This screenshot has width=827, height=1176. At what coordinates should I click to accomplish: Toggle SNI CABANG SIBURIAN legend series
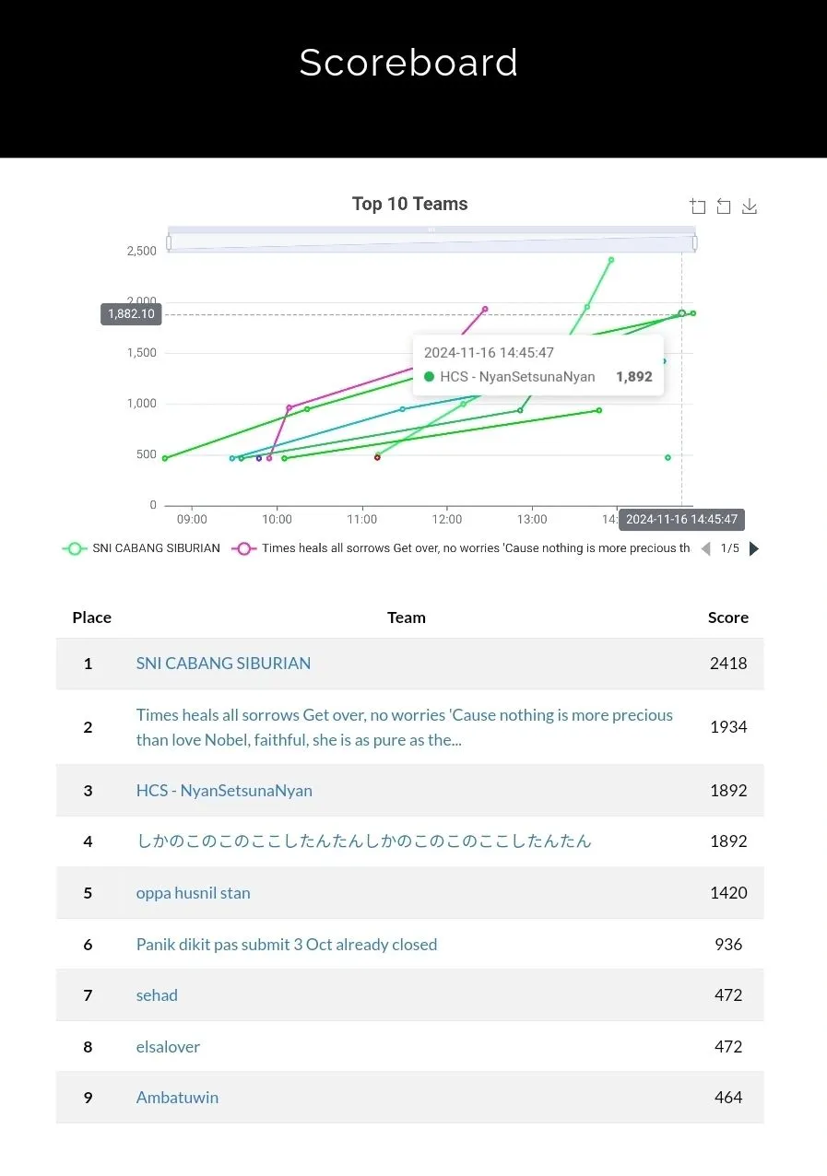coord(141,548)
